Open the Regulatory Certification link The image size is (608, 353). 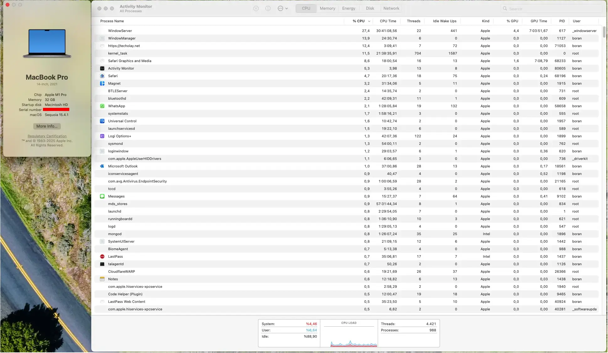click(47, 136)
